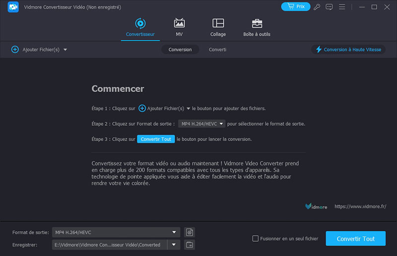Open the Boîte à outils tab
The height and width of the screenshot is (256, 397).
(x=257, y=27)
